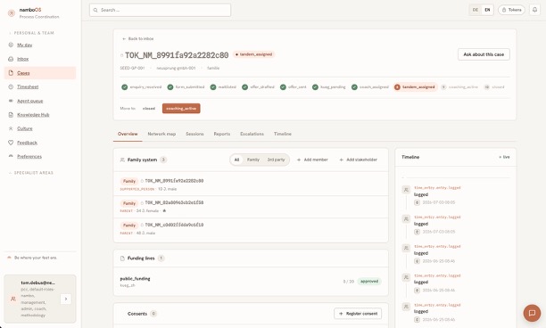Image resolution: width=546 pixels, height=328 pixels.
Task: Switch to the Reports tab
Action: tap(222, 134)
